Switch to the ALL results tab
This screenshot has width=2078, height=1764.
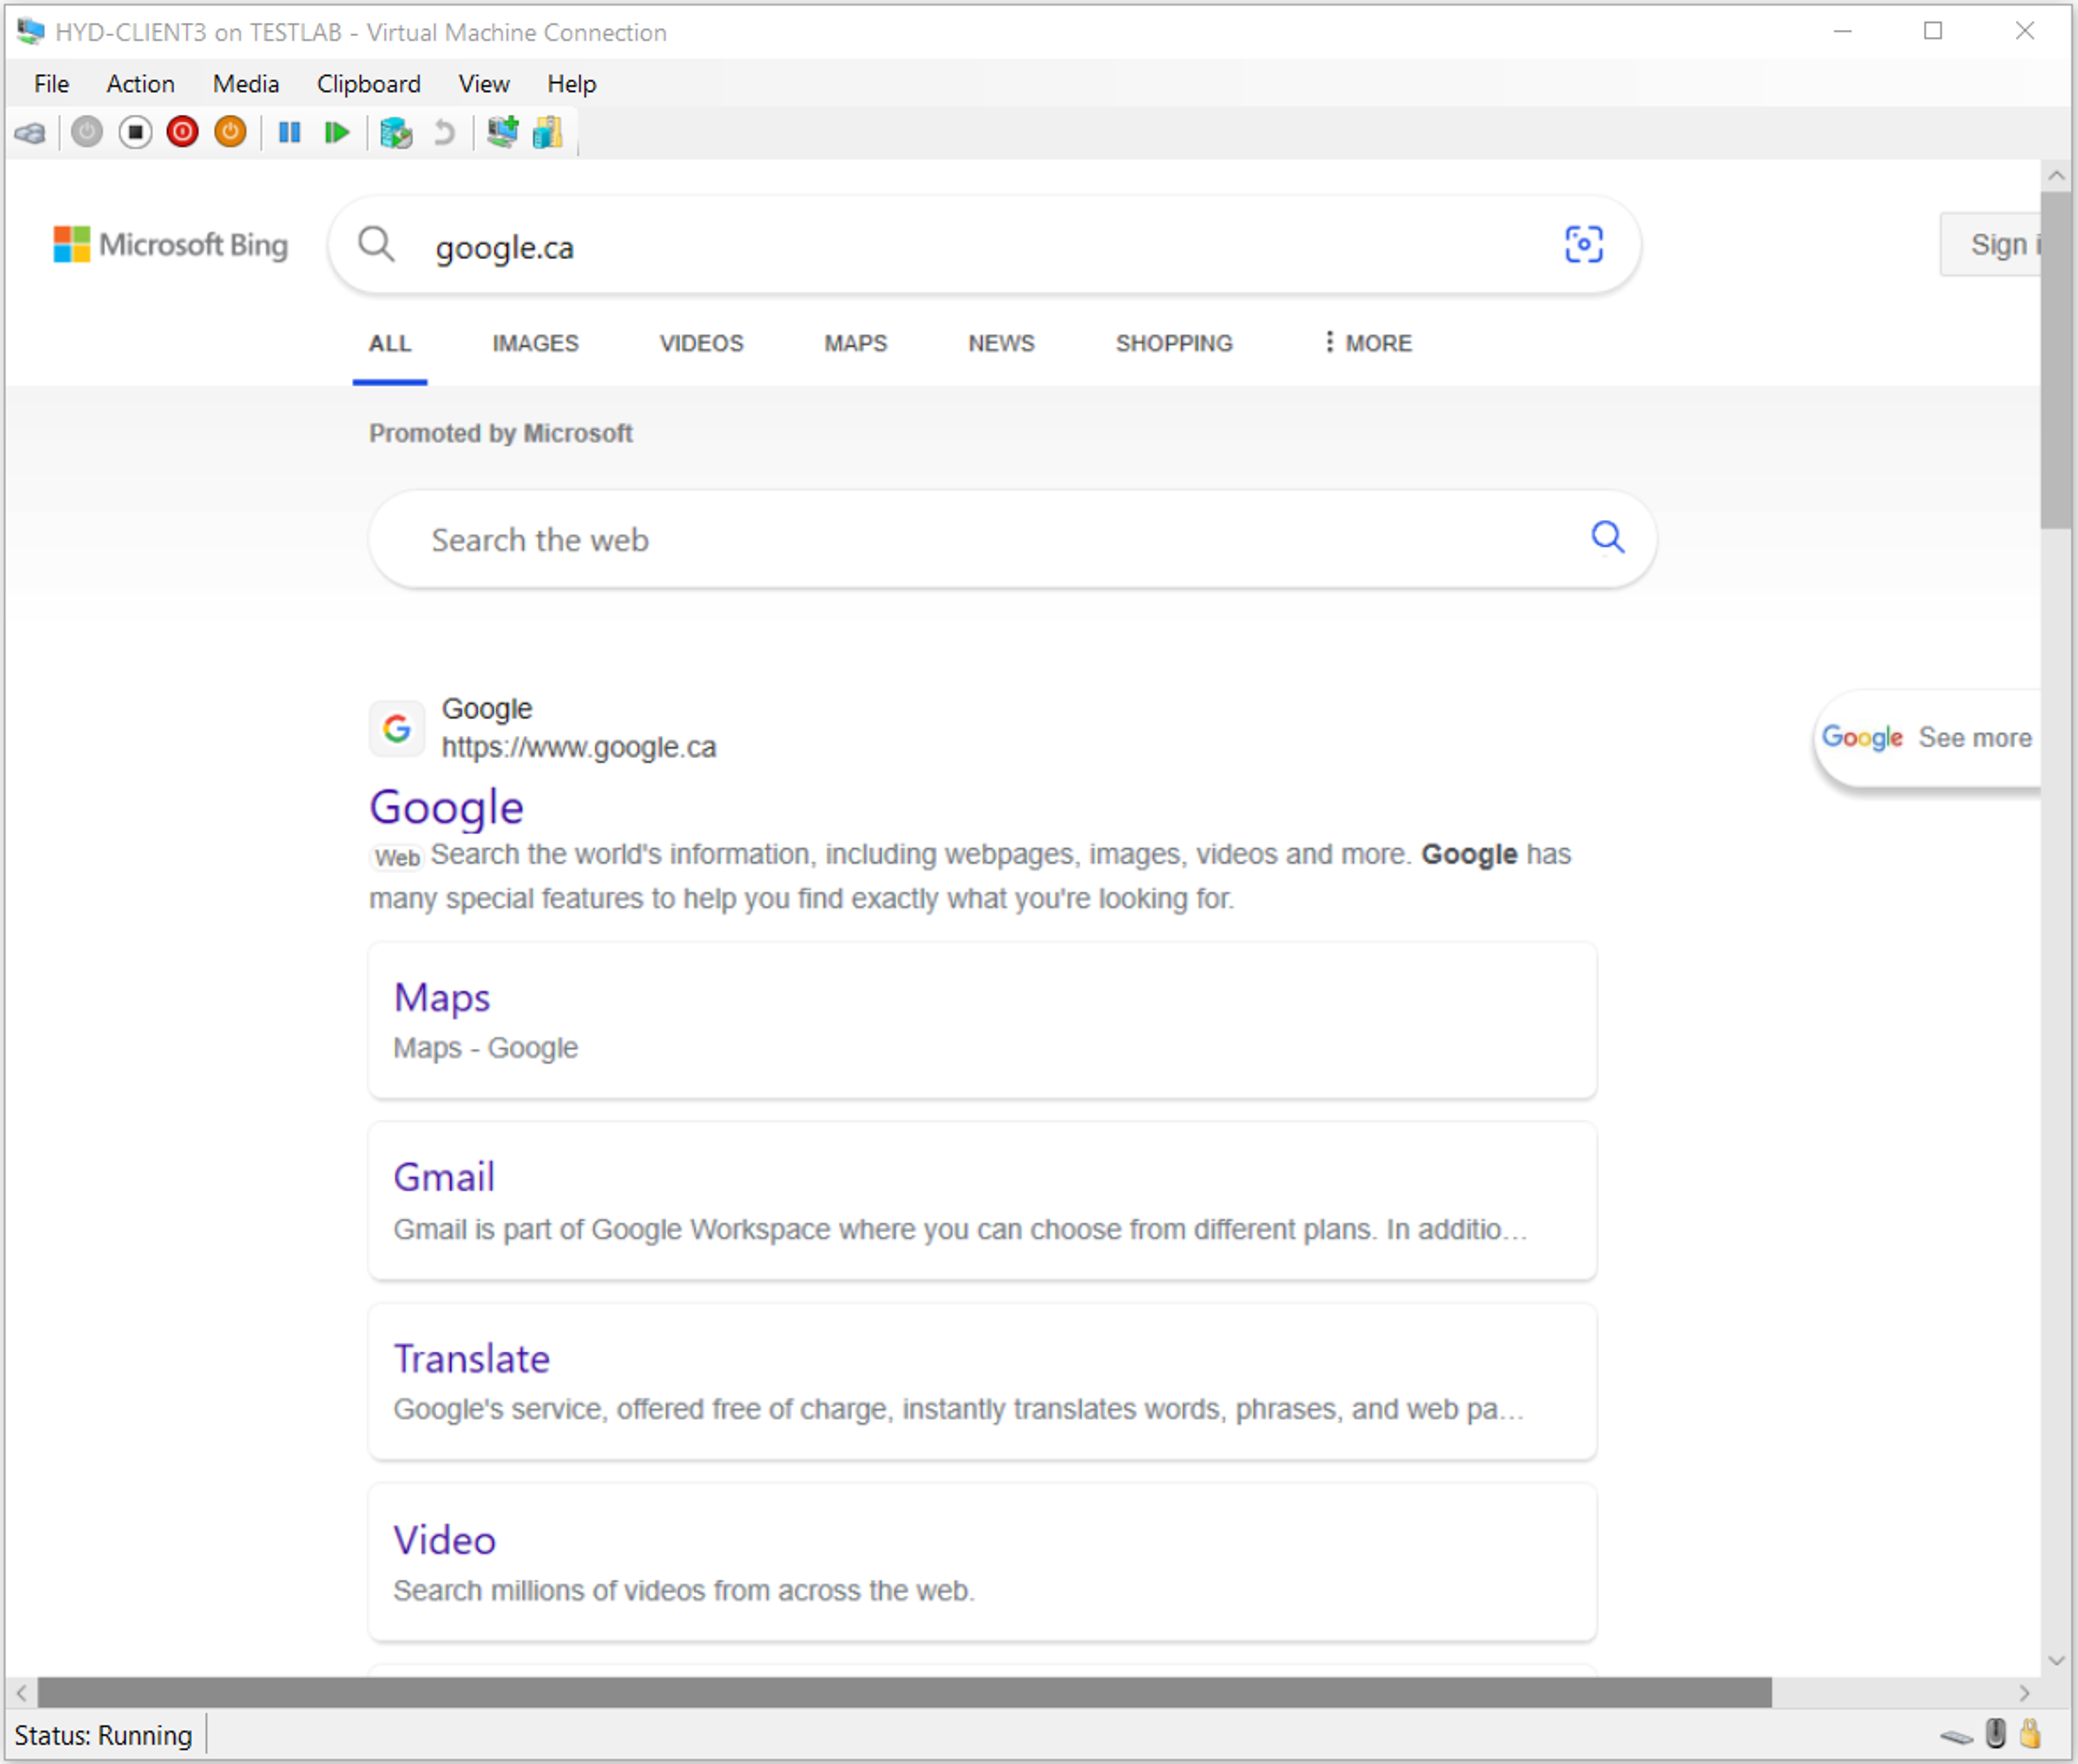point(389,343)
